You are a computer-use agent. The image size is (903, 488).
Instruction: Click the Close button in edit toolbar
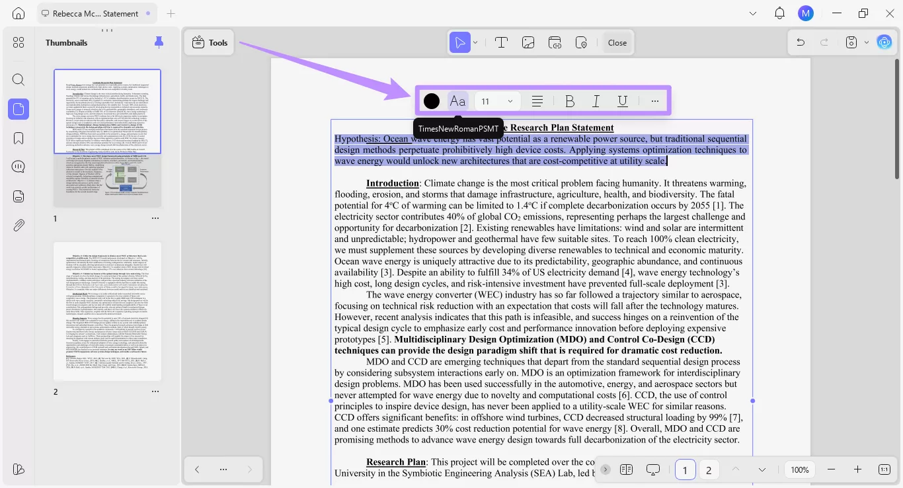pos(617,42)
